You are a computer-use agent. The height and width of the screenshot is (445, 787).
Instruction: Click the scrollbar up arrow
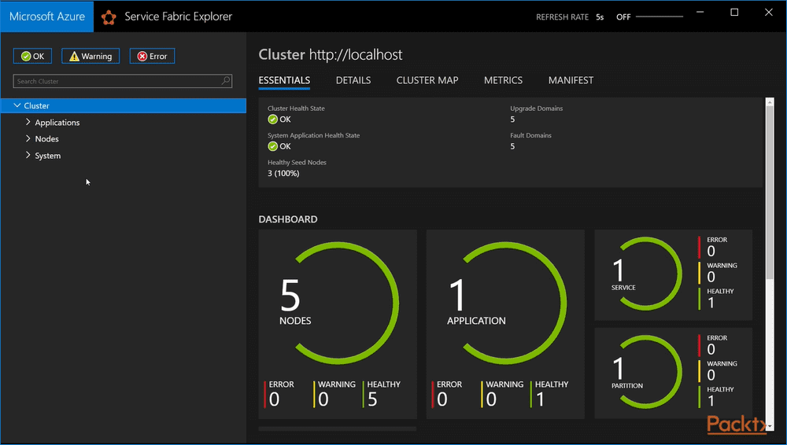770,102
